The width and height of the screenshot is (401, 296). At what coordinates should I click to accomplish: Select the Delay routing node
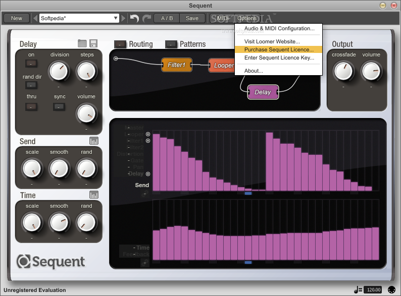263,92
